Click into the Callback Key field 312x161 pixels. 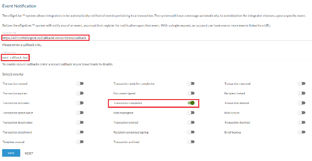pos(156,58)
